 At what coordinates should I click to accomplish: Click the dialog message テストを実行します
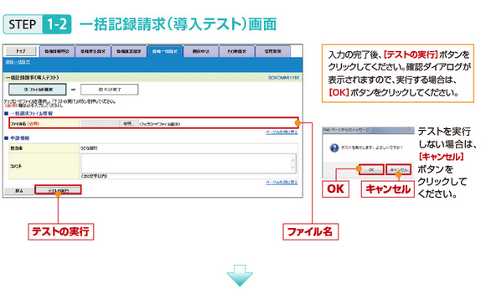(372, 147)
